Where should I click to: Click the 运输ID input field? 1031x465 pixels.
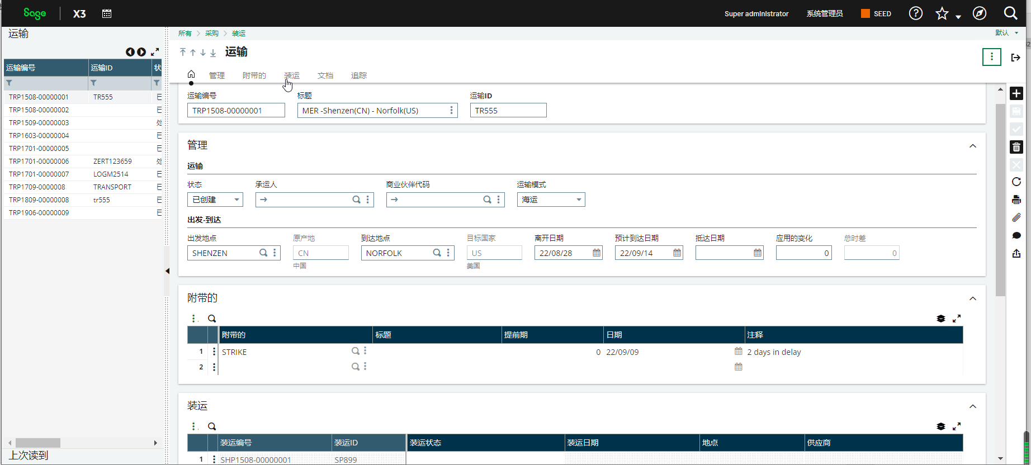508,111
